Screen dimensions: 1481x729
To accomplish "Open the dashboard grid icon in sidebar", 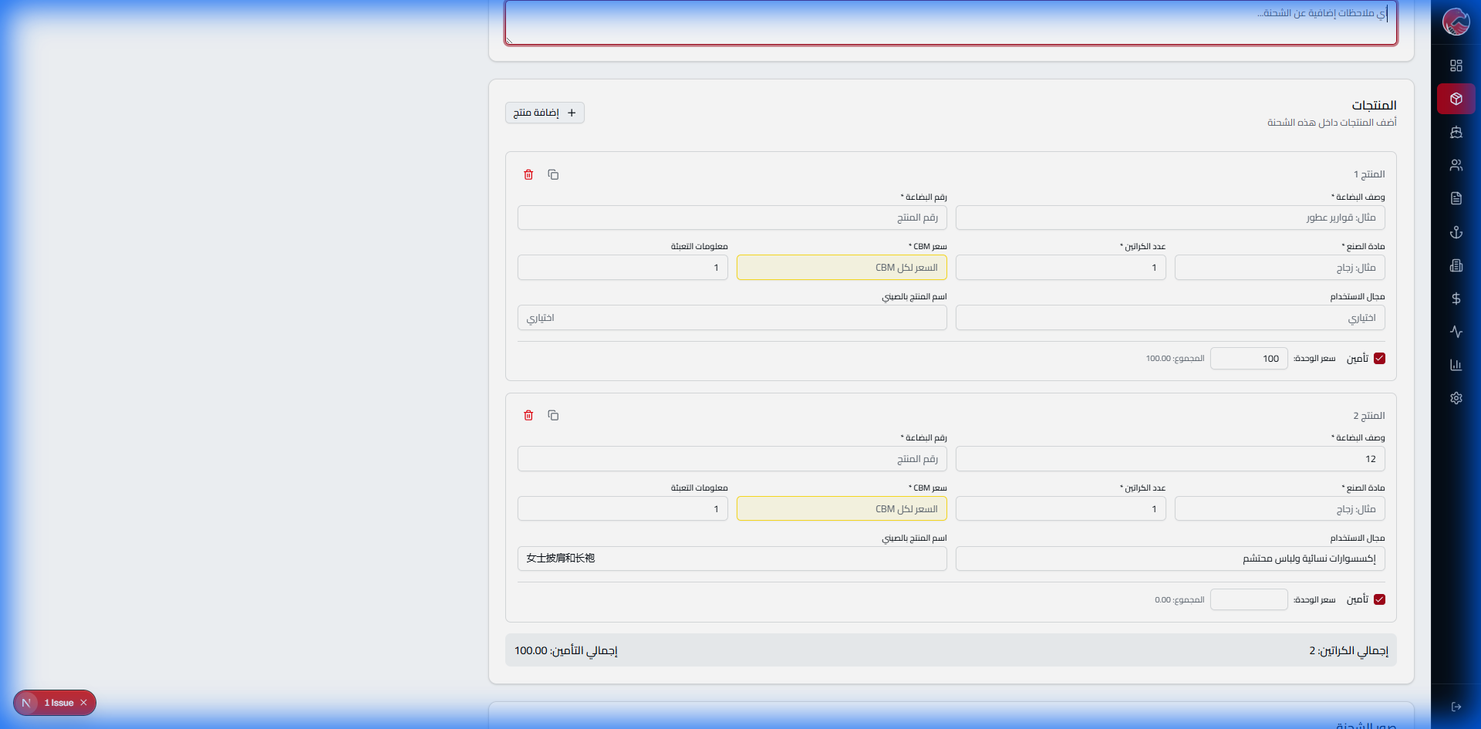I will pos(1456,66).
